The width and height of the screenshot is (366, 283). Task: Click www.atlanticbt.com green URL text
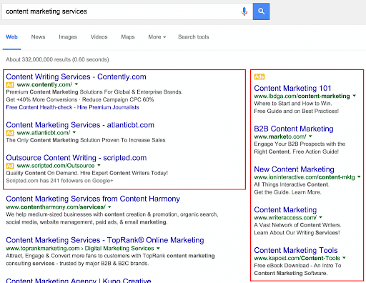[44, 133]
